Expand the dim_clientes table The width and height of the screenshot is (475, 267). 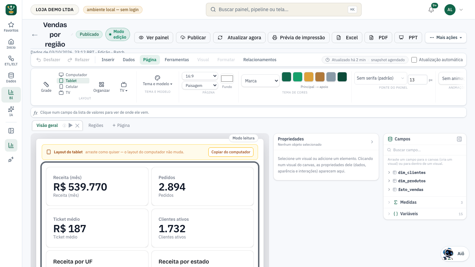(x=389, y=172)
